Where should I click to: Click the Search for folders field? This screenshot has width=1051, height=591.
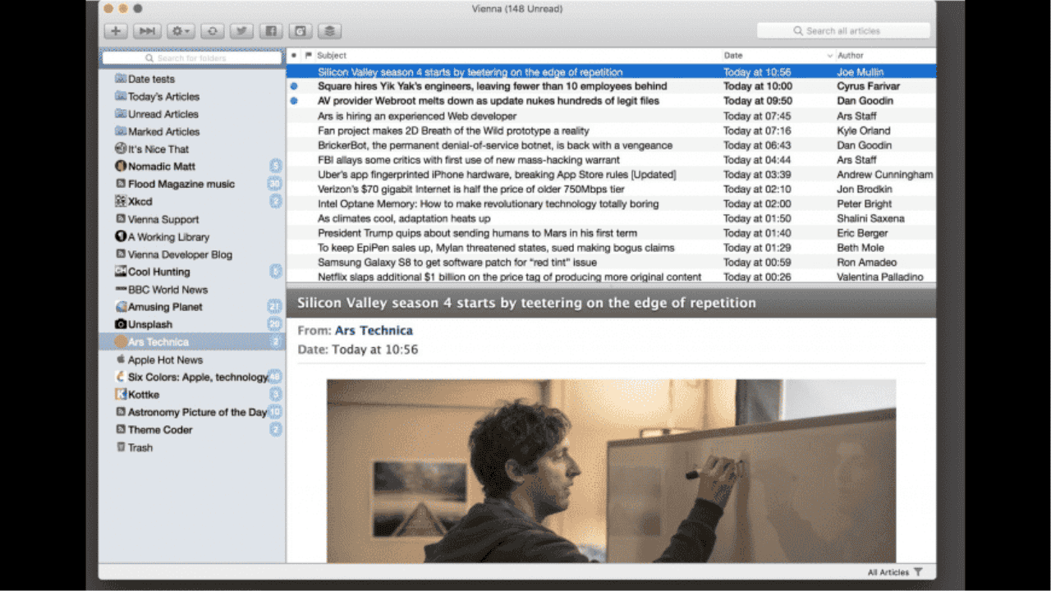tap(192, 58)
